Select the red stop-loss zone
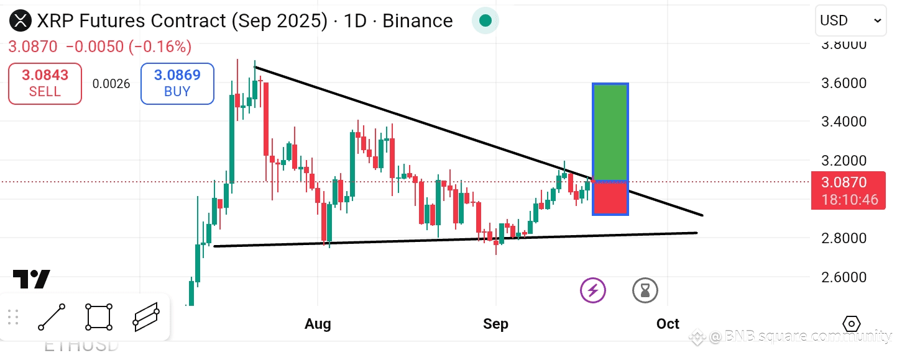 tap(610, 198)
